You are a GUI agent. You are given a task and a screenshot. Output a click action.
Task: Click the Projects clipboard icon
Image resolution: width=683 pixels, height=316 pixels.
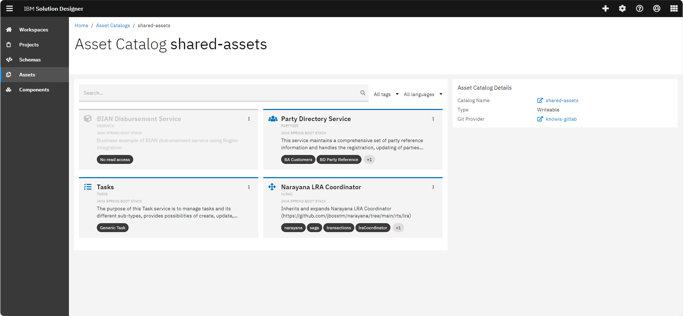9,45
